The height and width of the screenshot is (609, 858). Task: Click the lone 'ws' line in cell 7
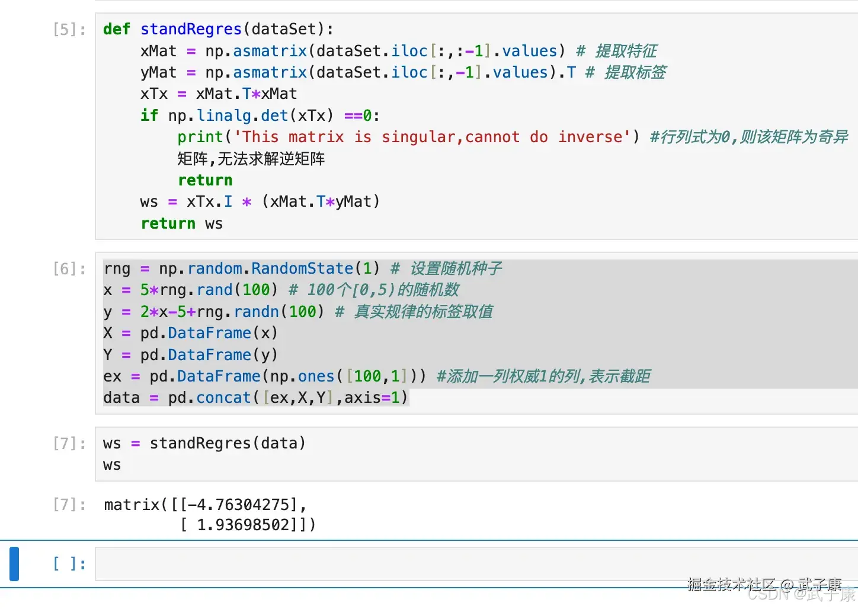(x=112, y=465)
